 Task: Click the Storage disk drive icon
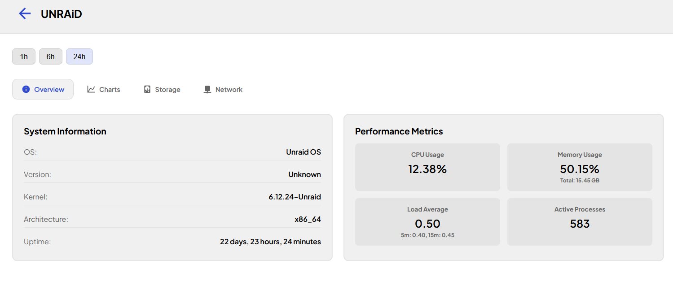coord(147,89)
